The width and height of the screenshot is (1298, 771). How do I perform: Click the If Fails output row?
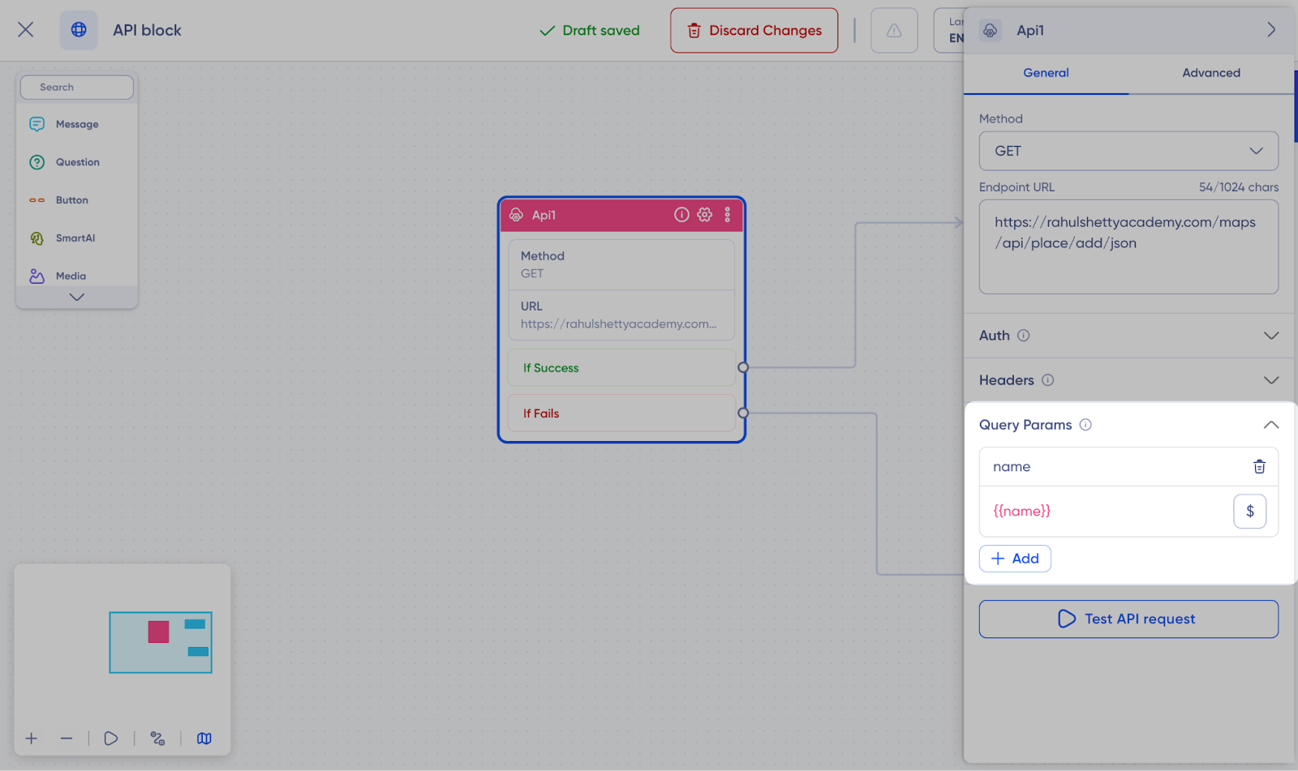621,413
